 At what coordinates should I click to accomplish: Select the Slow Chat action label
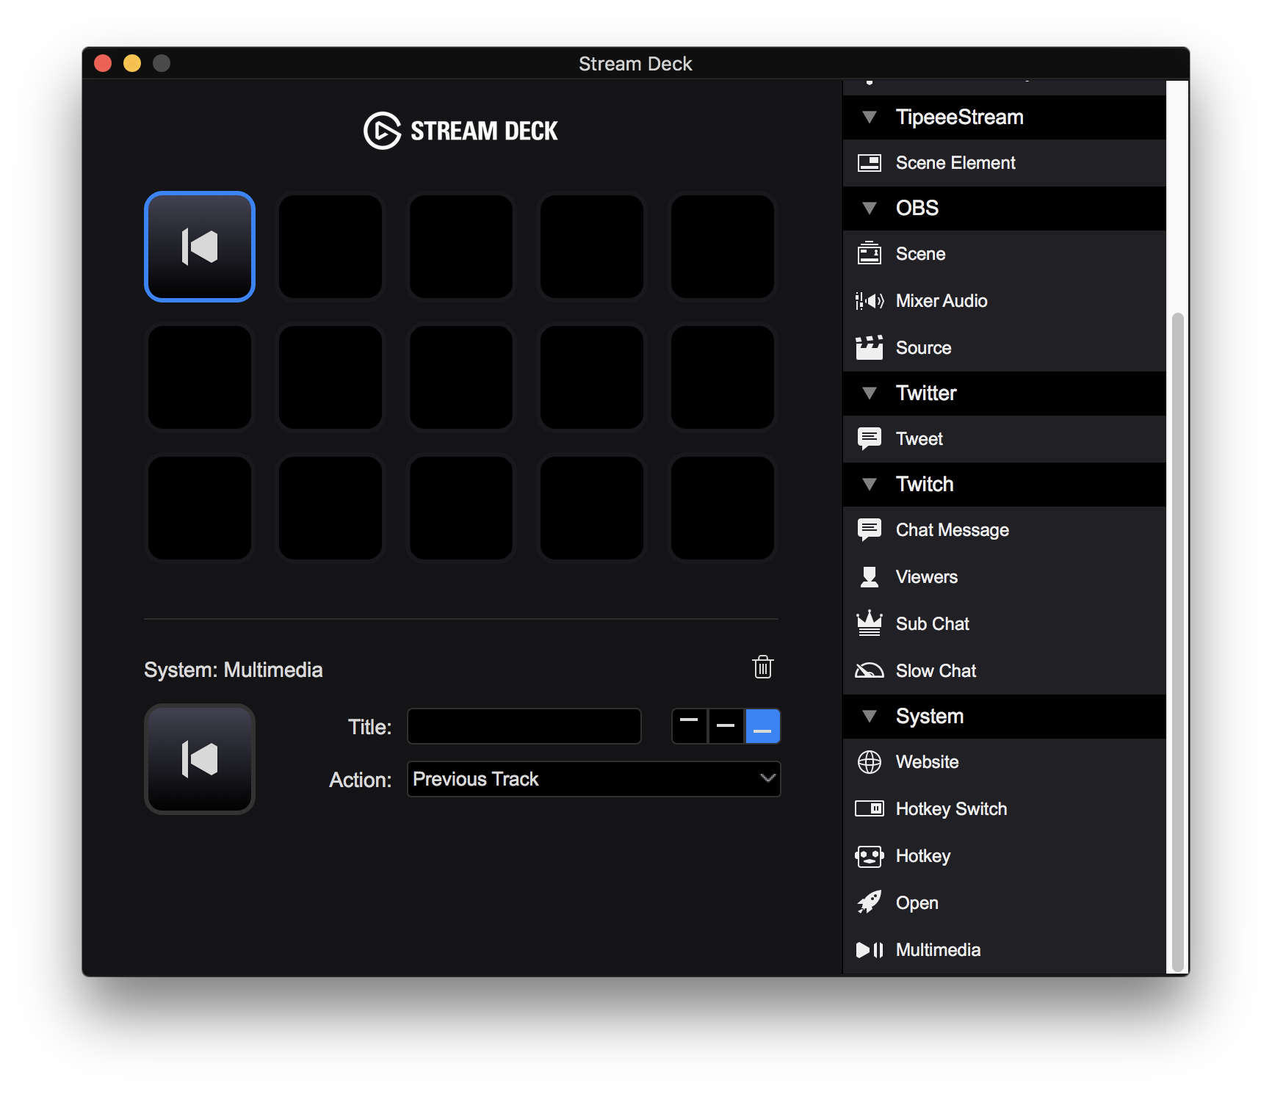(936, 671)
